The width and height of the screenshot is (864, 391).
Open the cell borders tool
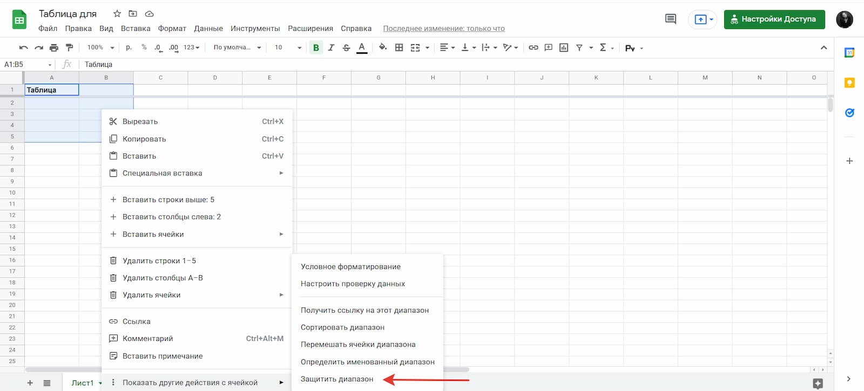399,47
